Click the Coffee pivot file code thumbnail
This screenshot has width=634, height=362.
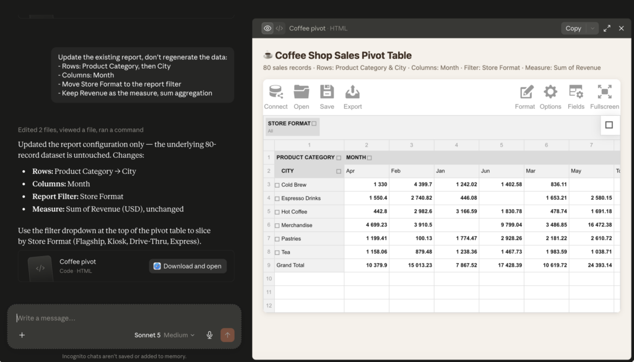coord(40,268)
